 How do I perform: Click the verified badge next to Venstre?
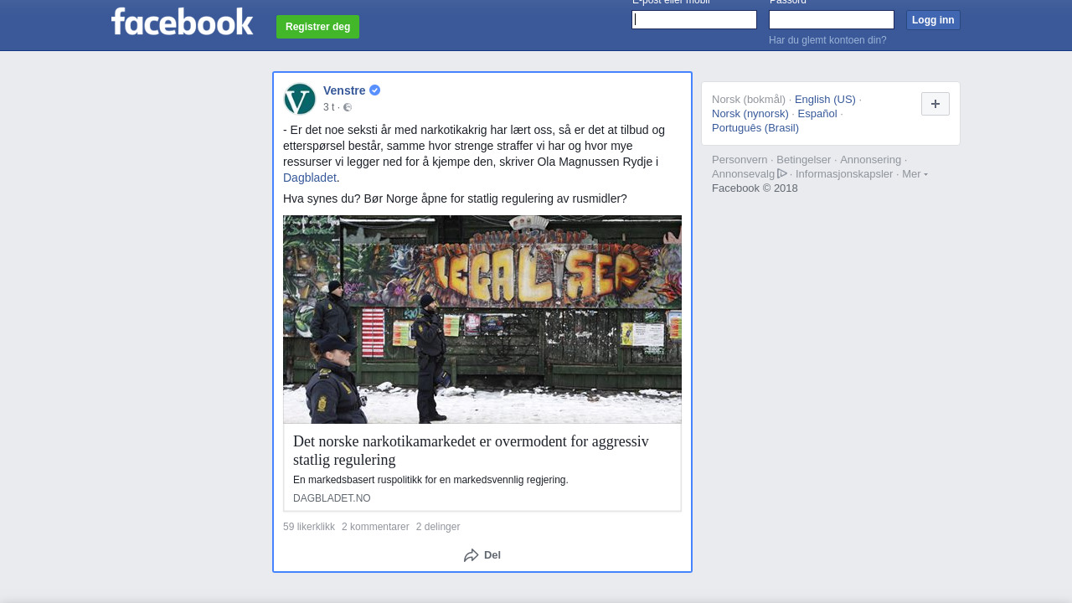click(375, 90)
